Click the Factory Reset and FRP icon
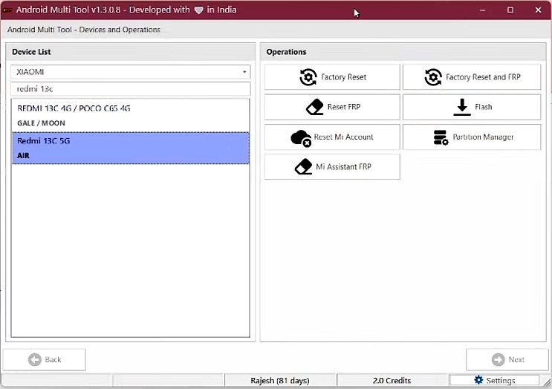Viewport: 552px width, 389px height. coord(433,77)
